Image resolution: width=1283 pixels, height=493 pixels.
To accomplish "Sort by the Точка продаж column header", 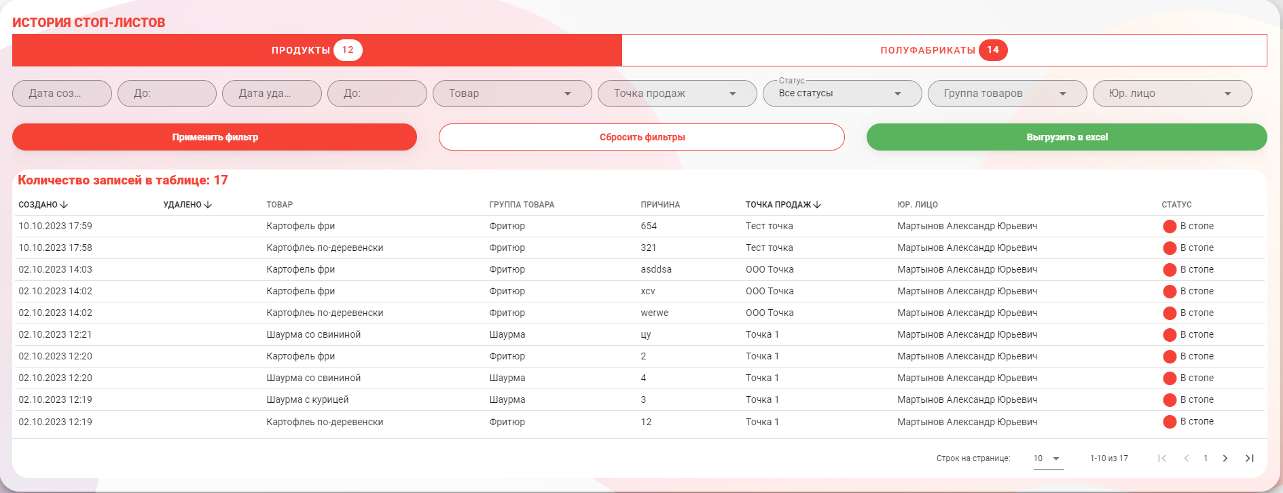I will click(x=784, y=205).
